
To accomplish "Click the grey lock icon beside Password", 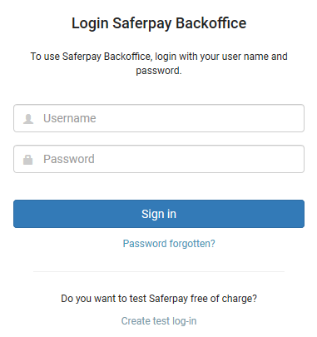I will pyautogui.click(x=27, y=160).
